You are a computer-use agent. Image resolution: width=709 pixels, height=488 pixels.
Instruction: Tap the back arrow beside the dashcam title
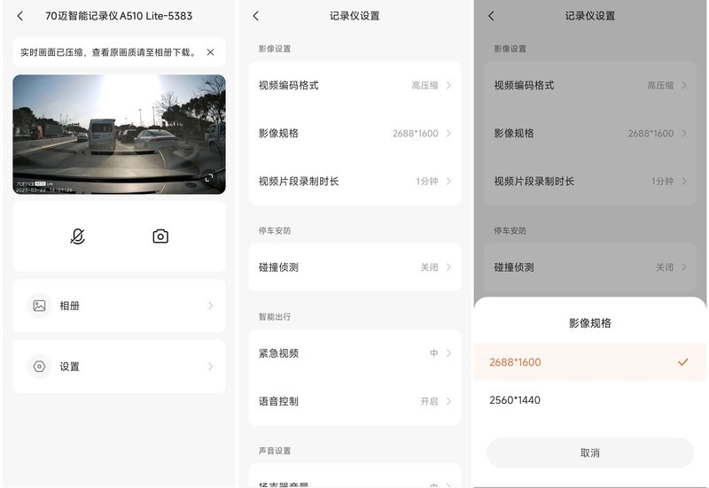point(20,16)
